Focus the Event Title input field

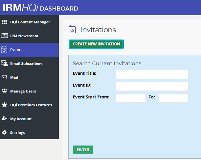[152, 74]
